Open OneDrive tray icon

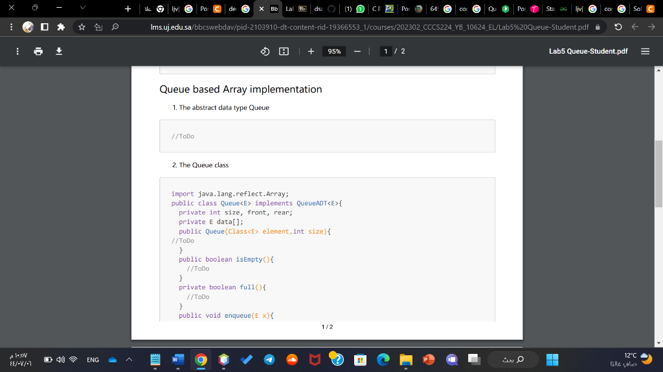pos(113,360)
